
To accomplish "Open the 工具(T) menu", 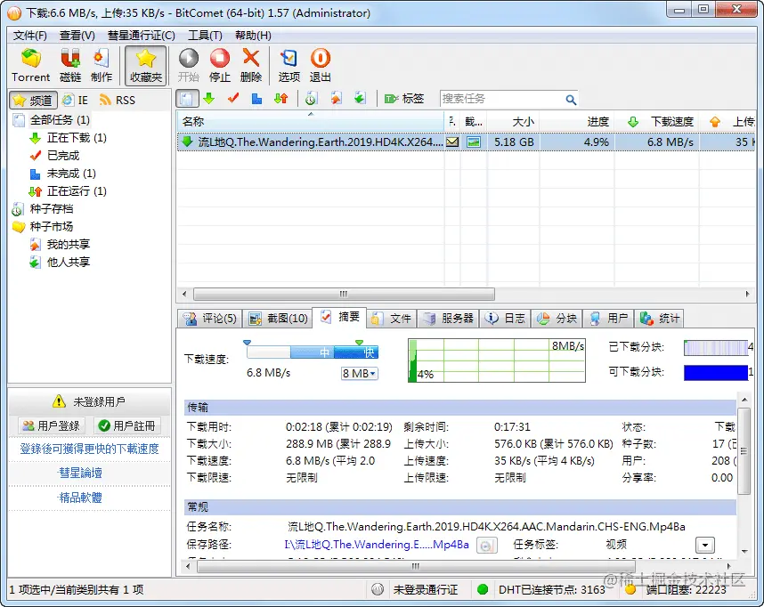I will click(205, 36).
